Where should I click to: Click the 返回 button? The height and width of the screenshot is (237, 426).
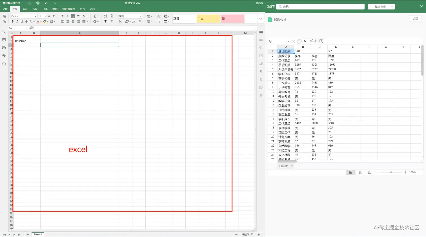pyautogui.click(x=415, y=19)
